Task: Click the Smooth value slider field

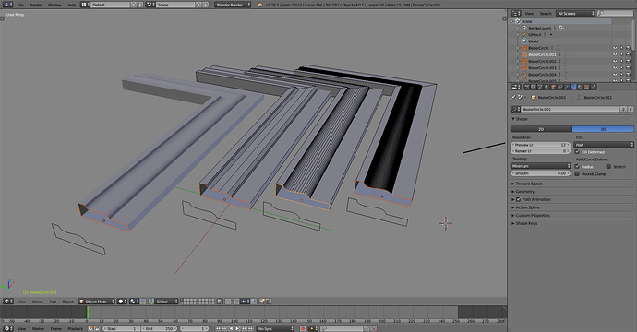Action: (541, 173)
